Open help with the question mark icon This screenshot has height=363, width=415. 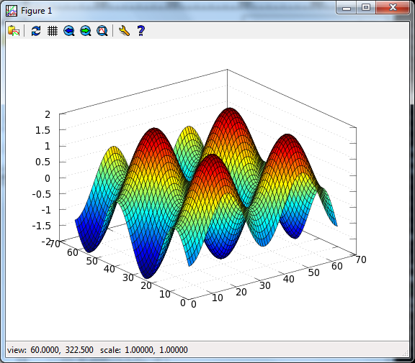coord(140,31)
